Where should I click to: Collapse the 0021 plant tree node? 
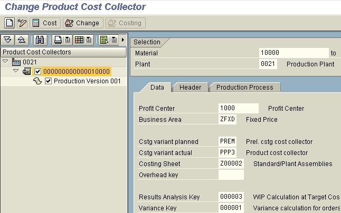pos(6,62)
